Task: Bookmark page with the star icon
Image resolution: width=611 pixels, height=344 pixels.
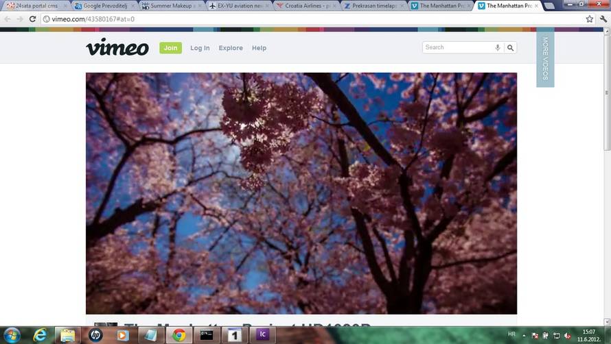Action: 590,19
